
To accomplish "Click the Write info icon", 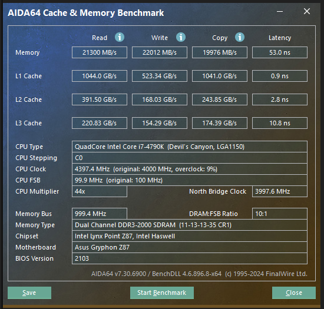I will 181,37.
